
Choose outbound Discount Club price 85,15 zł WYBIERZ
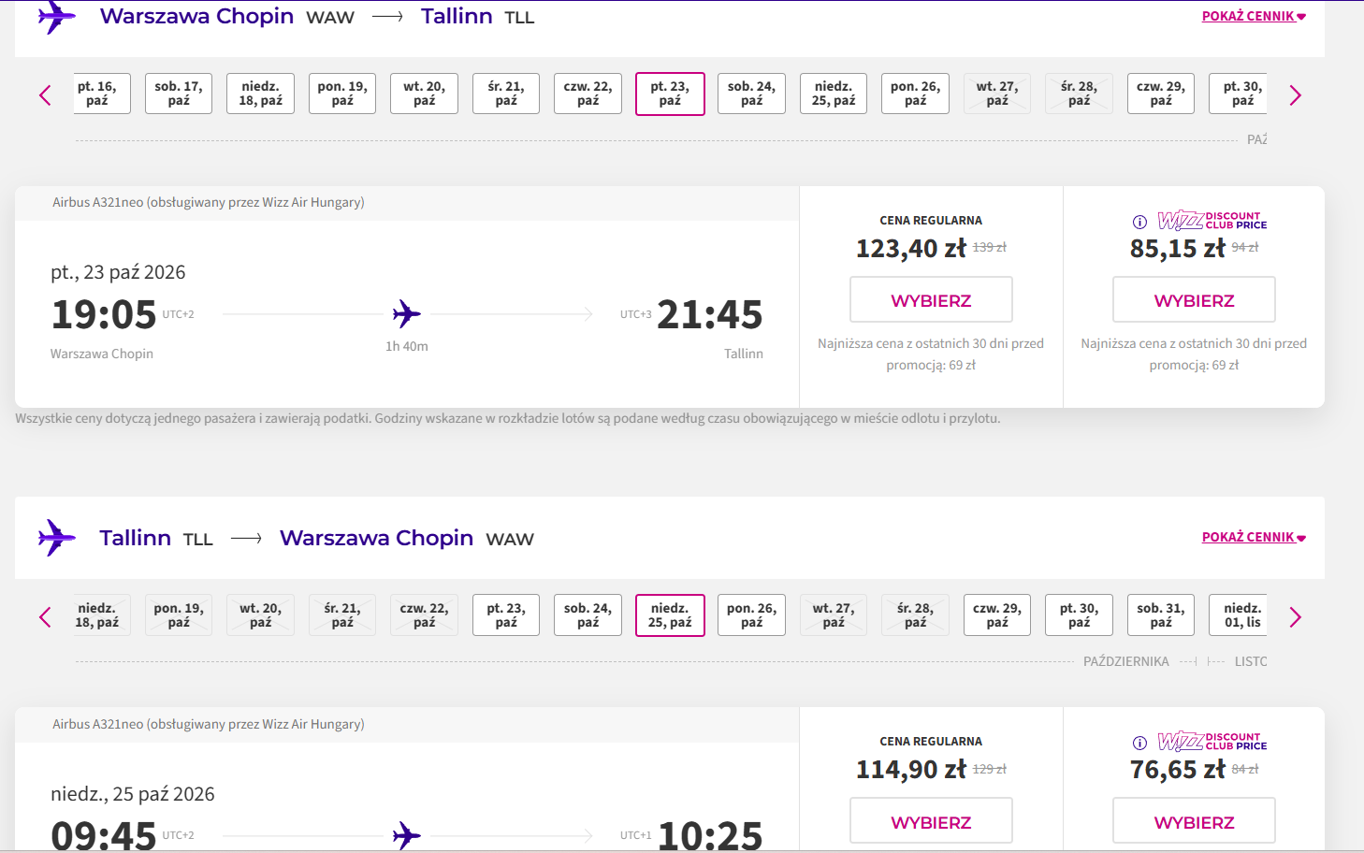[x=1194, y=300]
